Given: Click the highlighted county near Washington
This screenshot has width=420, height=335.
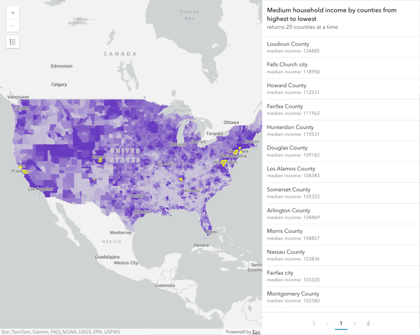Looking at the screenshot, I should pyautogui.click(x=223, y=163).
